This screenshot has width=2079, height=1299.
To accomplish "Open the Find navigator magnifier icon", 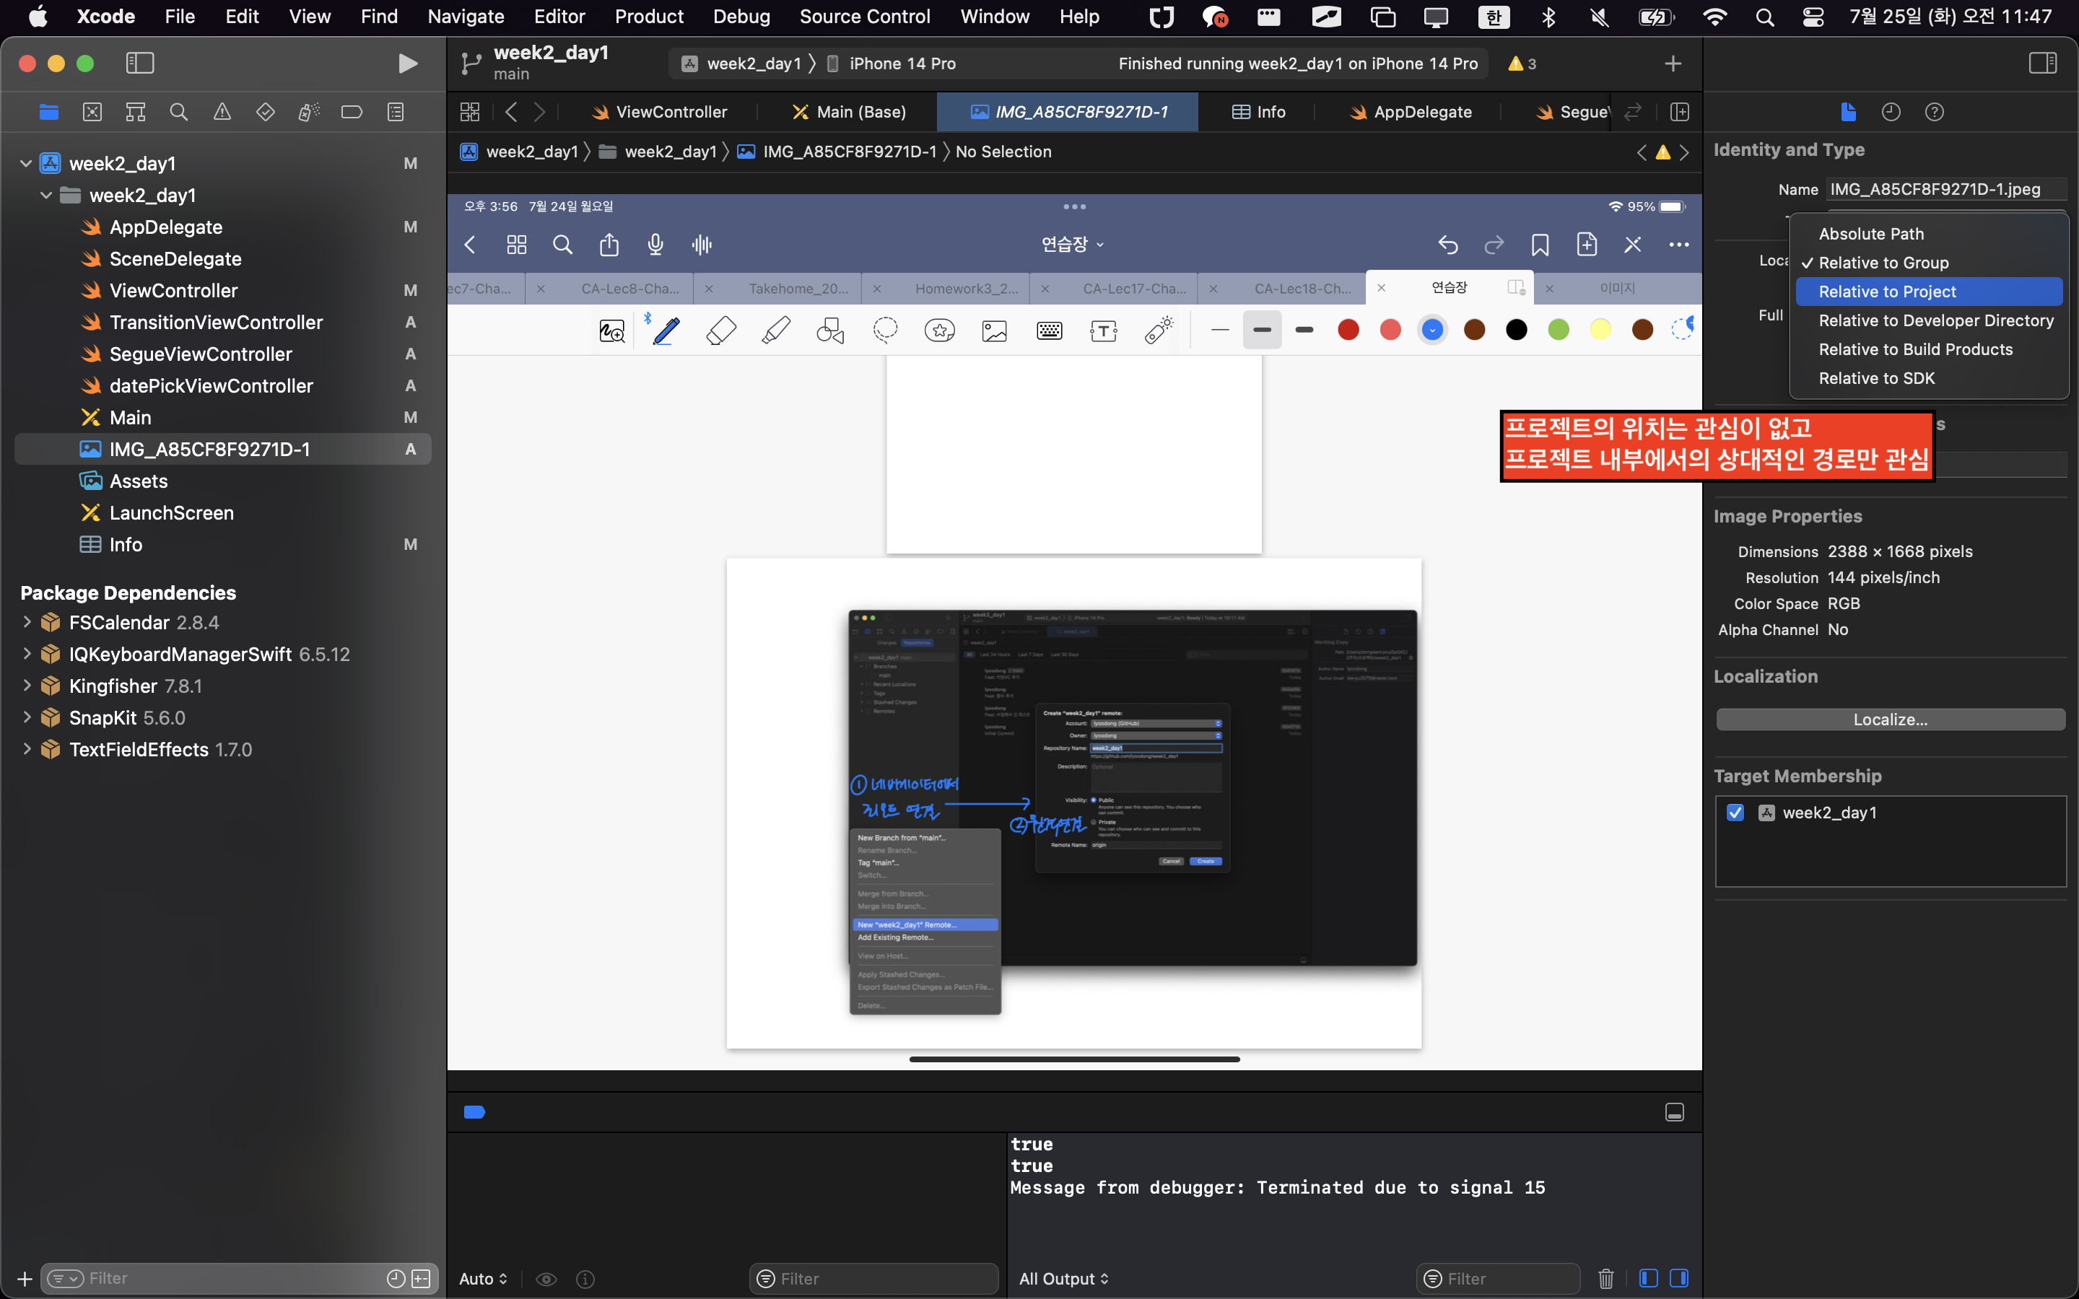I will 179,112.
